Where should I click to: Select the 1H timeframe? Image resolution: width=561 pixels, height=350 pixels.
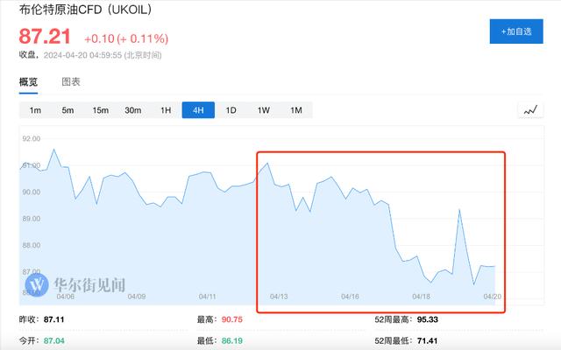166,110
